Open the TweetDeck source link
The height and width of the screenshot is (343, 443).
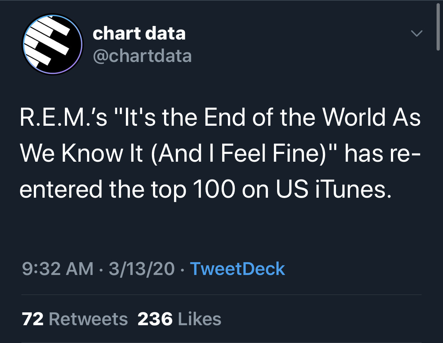(x=238, y=269)
